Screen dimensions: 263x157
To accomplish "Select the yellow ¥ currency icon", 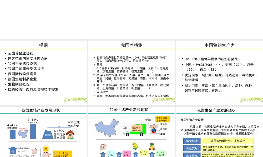I will [x=46, y=149].
